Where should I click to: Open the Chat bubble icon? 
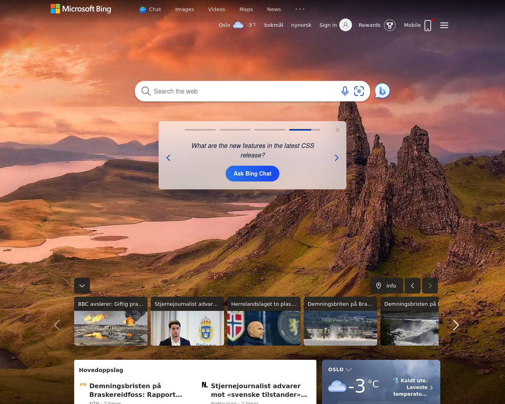click(143, 9)
